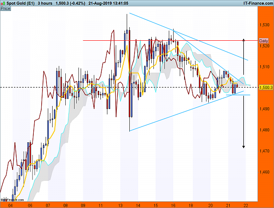Viewport: 274px width, 208px height.
Task: Click the 04 date label on time axis
Action: (11, 205)
